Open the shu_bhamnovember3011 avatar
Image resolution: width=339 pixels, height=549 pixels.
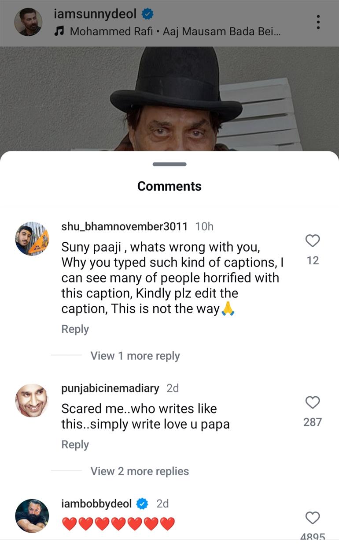click(x=32, y=238)
